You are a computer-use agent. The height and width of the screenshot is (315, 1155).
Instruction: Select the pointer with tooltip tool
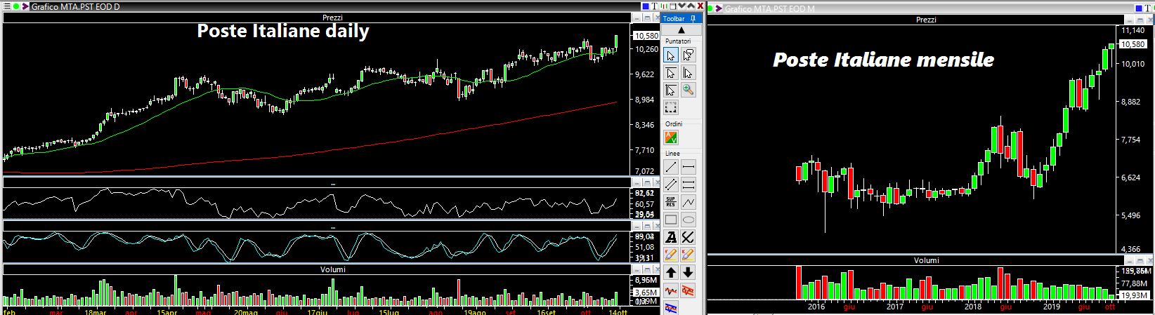click(689, 55)
